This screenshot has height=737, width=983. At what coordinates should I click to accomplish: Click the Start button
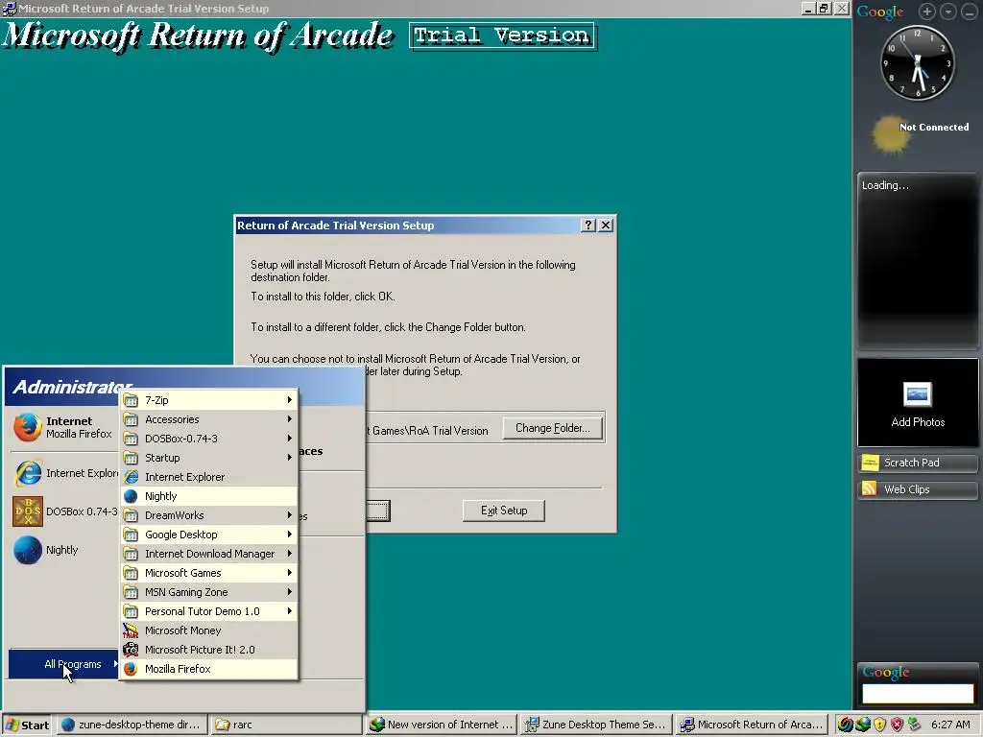pos(28,725)
